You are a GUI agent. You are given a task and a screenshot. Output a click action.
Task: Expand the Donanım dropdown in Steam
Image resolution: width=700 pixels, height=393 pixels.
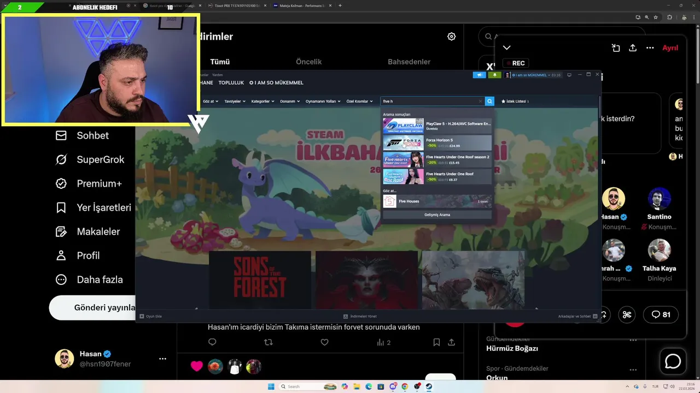click(x=290, y=101)
